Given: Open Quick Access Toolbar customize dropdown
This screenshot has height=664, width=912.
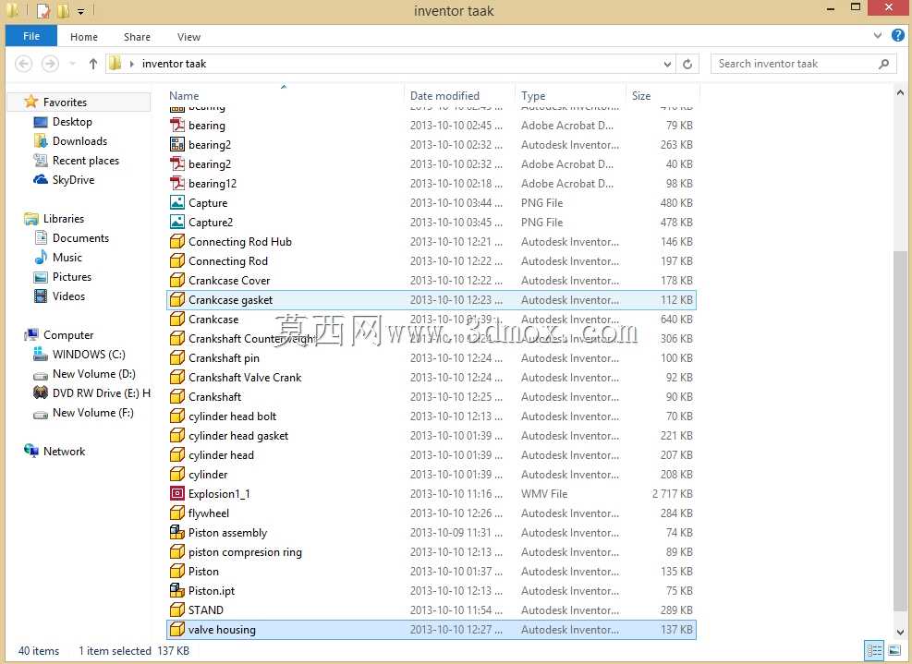Looking at the screenshot, I should click(80, 11).
